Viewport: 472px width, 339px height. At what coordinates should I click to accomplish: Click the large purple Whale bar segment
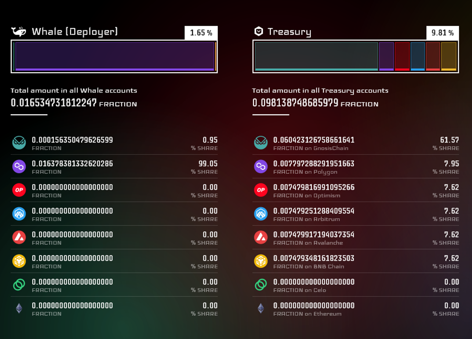coord(115,56)
